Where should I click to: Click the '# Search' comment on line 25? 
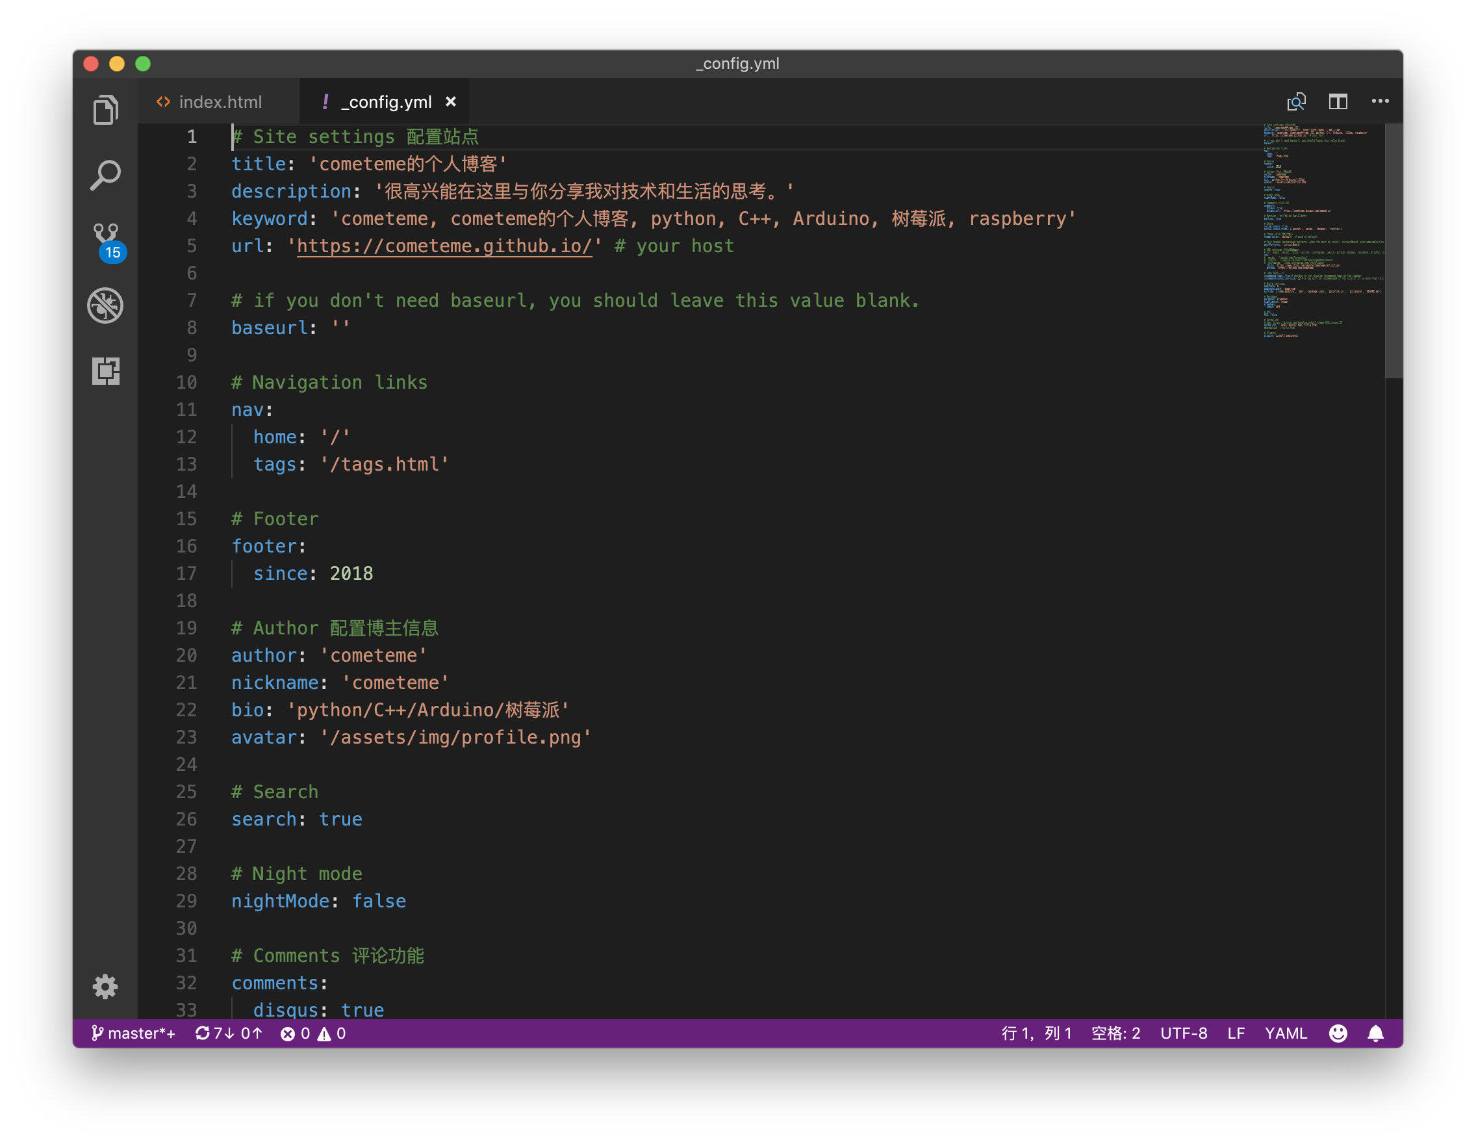(x=274, y=792)
